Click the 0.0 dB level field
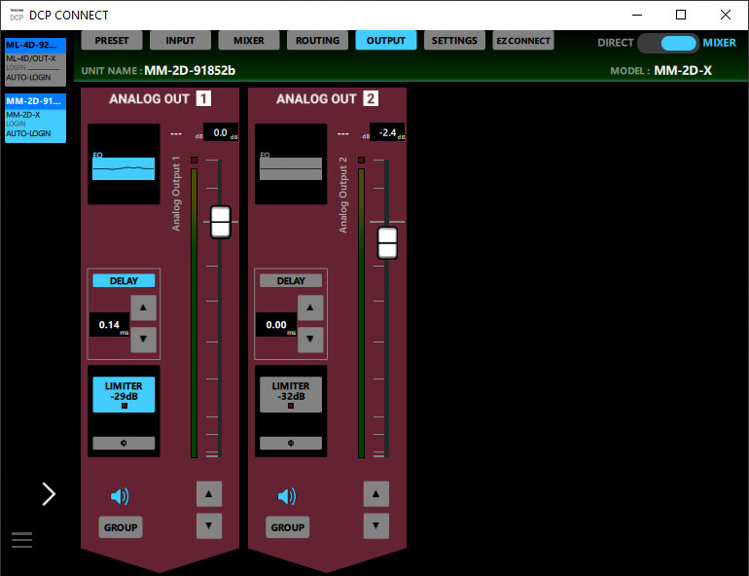 pyautogui.click(x=221, y=132)
